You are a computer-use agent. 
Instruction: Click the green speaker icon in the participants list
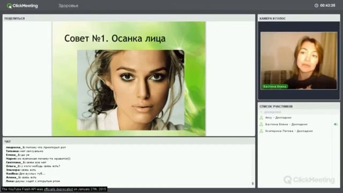tap(335, 124)
